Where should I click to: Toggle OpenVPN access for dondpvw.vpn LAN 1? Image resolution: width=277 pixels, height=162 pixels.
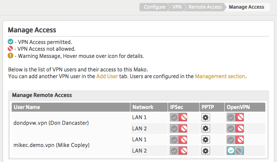(235, 117)
